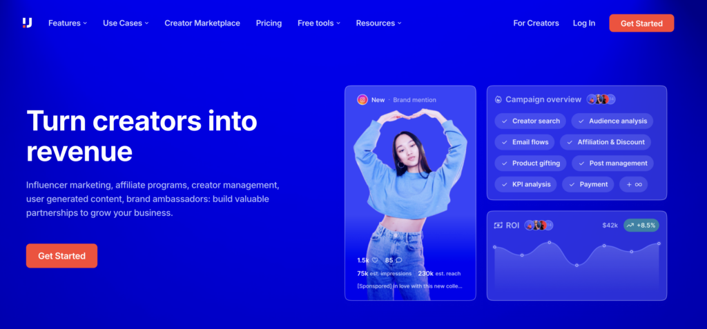
Task: Click the Brand mention label
Action: tap(414, 100)
